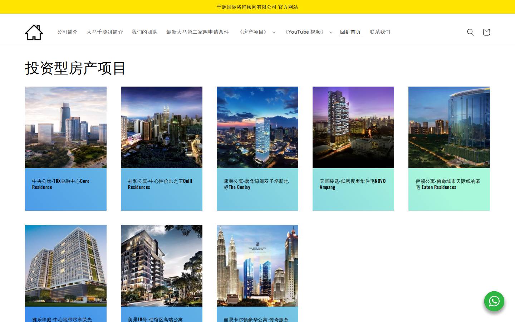Open the Eaton Residences project link
Screen dimensions: 515x322
tap(448, 184)
